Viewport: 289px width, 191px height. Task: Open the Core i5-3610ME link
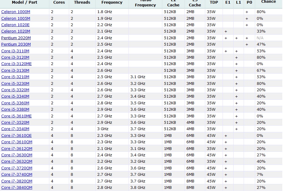[16, 116]
